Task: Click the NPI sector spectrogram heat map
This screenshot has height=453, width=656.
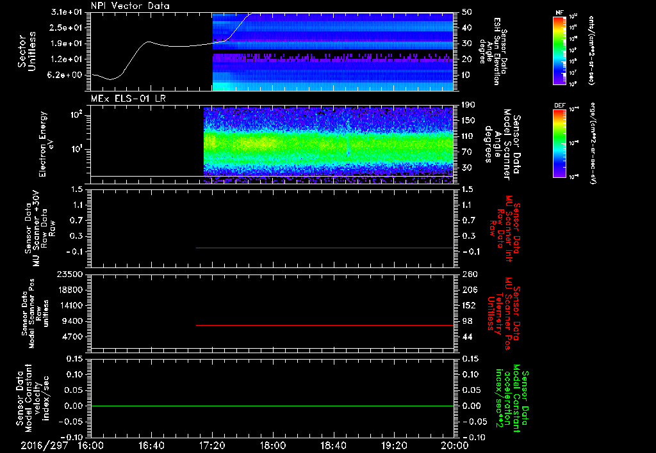Action: click(332, 51)
